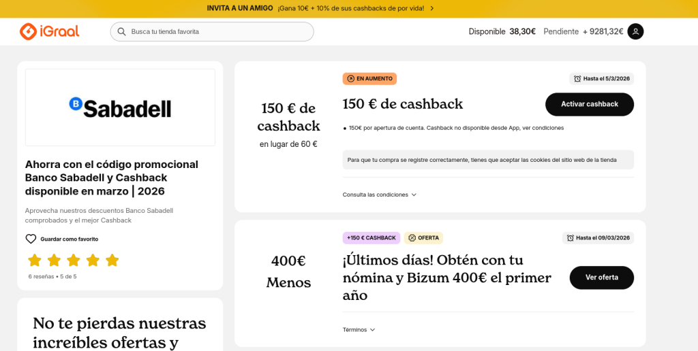Click No te pierdas nuestras increíbles heading
Viewport: 698px width, 351px height.
tap(119, 333)
